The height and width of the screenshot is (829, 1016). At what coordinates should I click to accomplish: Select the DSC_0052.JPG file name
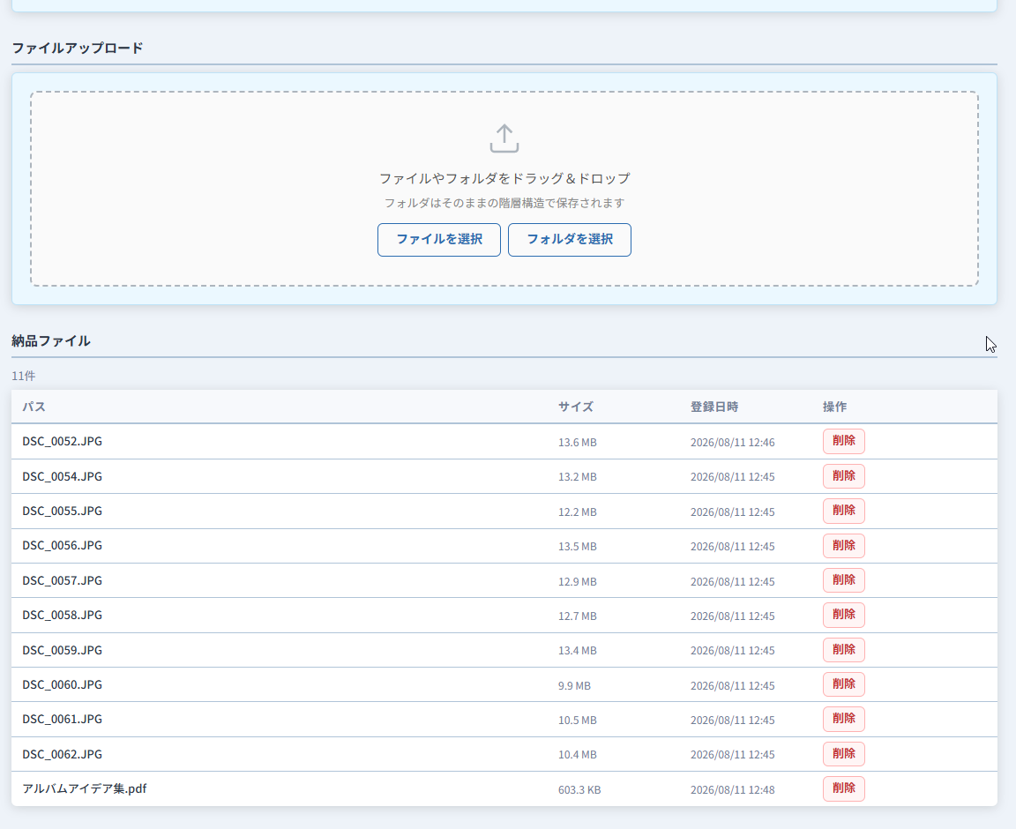(63, 442)
